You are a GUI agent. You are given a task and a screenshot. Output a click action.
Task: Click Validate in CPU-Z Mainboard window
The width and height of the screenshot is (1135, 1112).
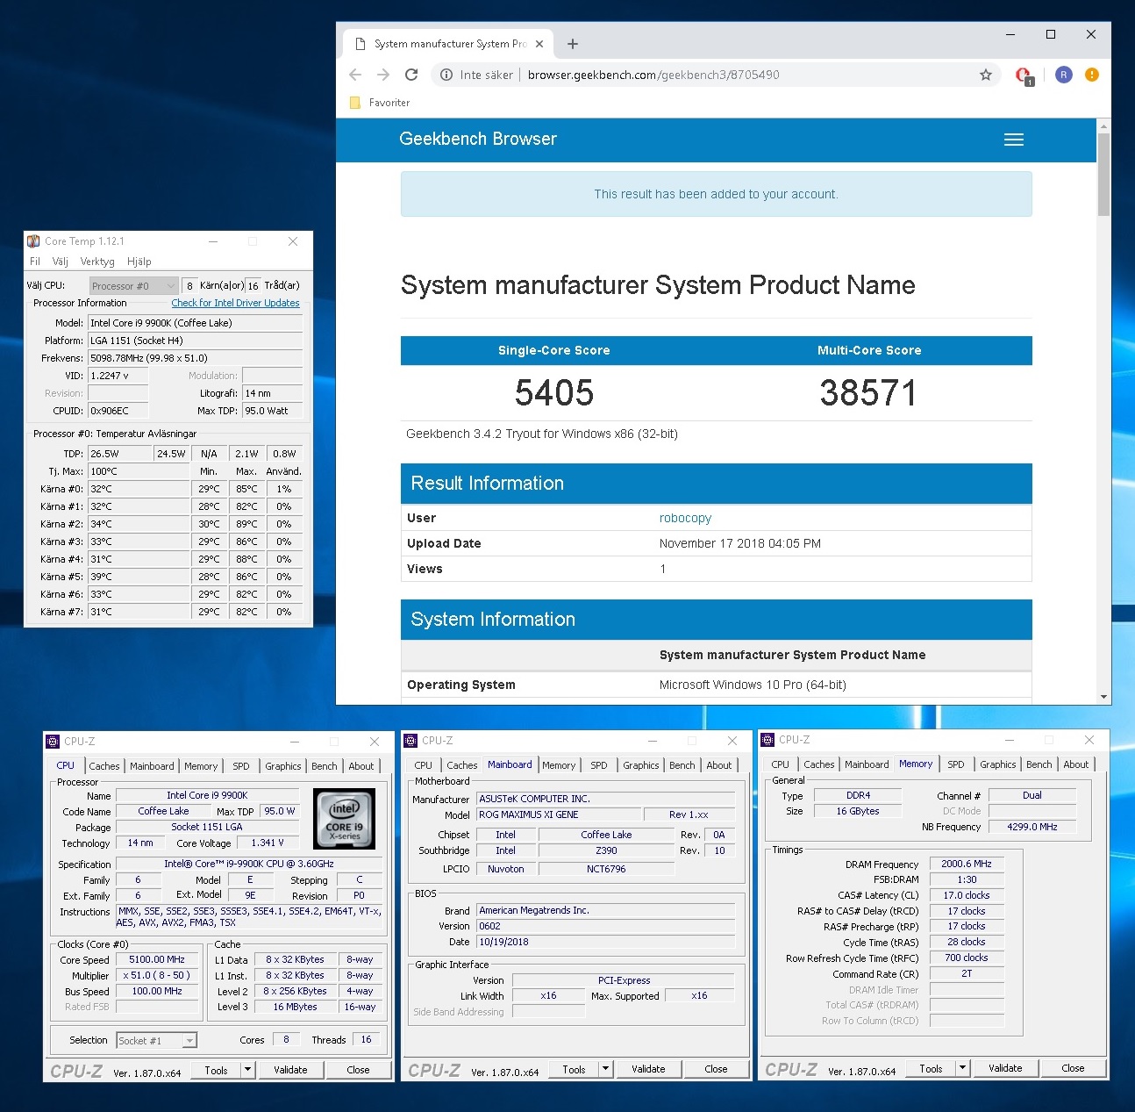click(648, 1069)
